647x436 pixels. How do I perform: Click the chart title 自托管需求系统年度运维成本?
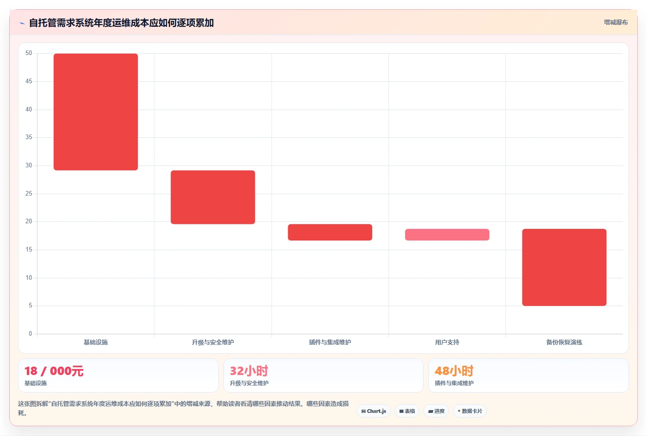121,23
